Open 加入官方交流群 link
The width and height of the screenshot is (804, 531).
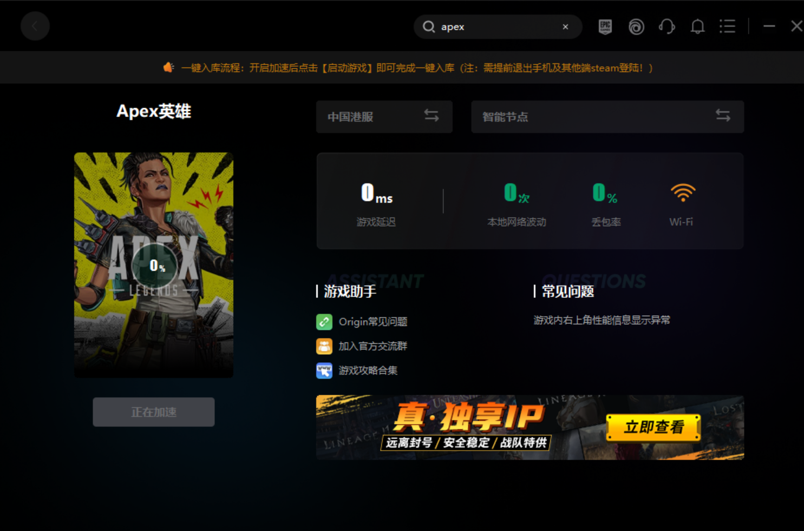[x=373, y=346]
